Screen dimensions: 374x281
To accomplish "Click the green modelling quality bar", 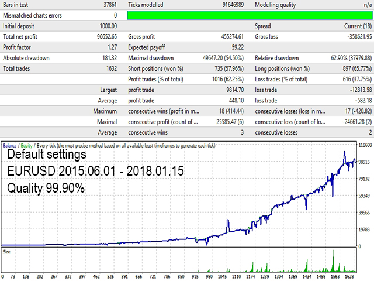I will coord(250,15).
